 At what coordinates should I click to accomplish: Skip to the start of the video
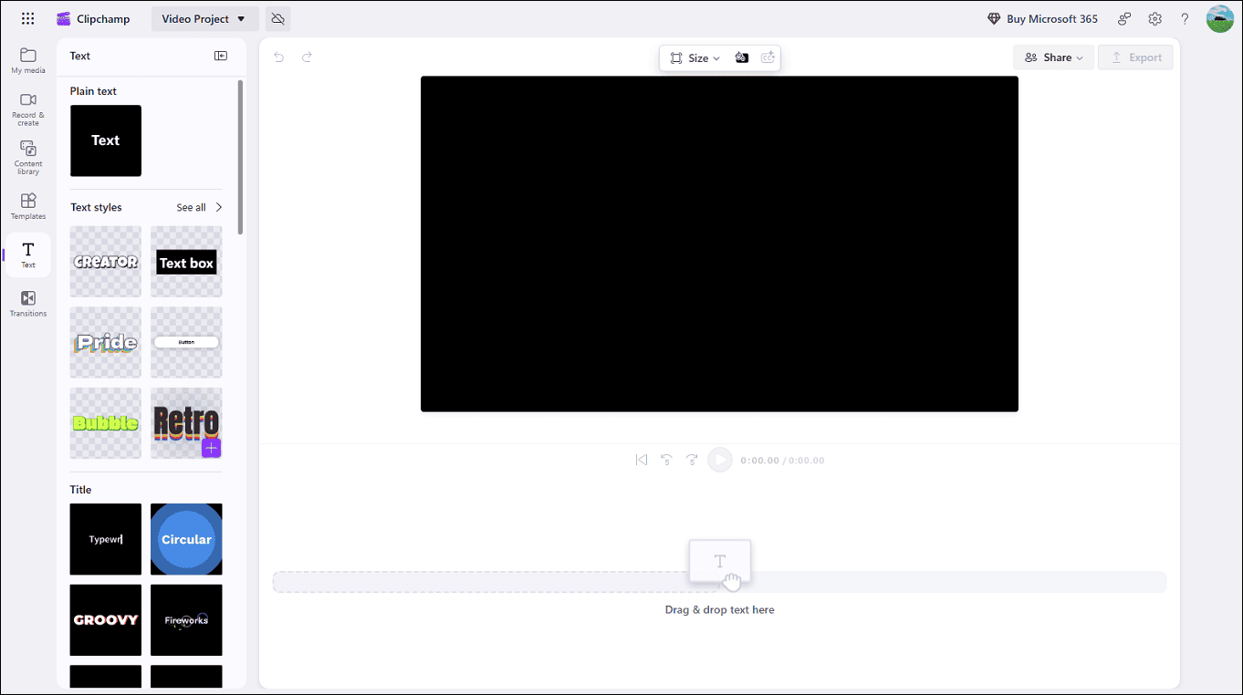pyautogui.click(x=642, y=460)
